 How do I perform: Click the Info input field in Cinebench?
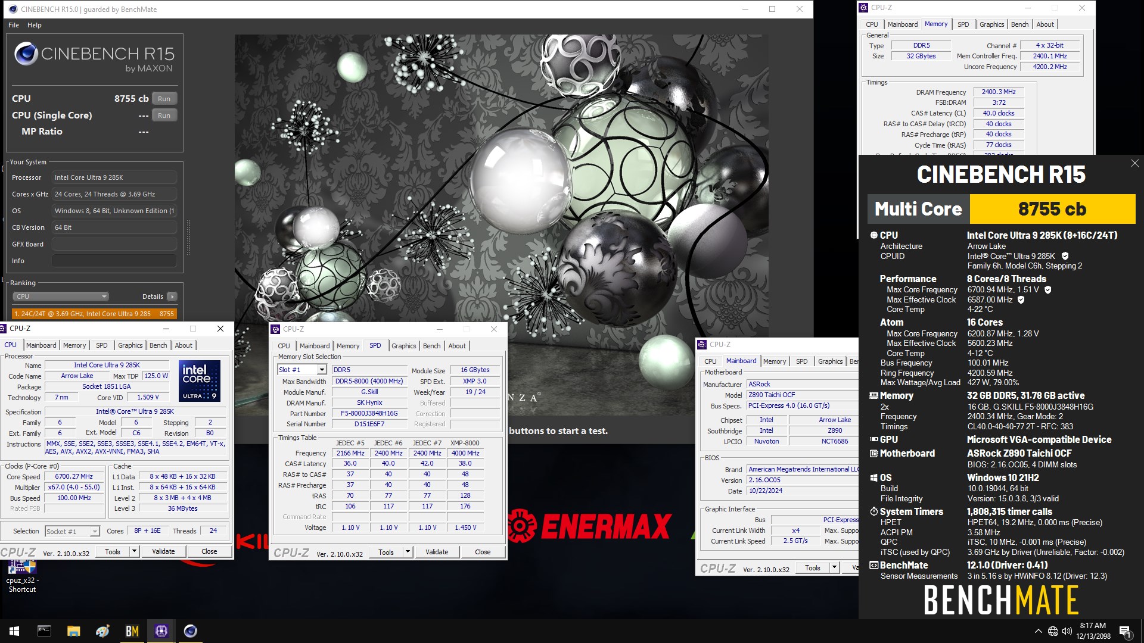pyautogui.click(x=114, y=261)
